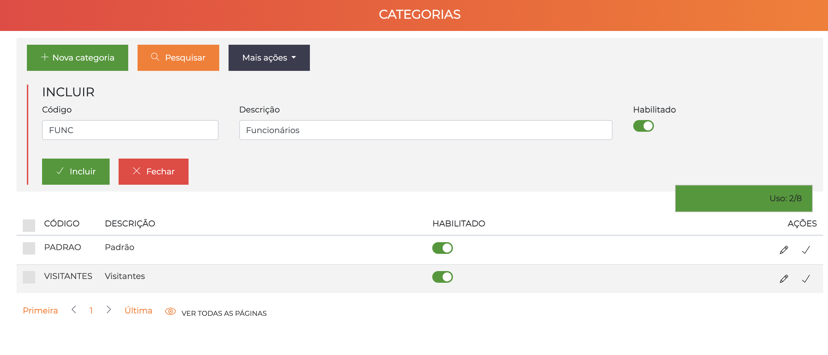Screen dimensions: 828x355
Task: Click the eye icon next to VER TODAS AS PÁGINAS
Action: point(170,311)
